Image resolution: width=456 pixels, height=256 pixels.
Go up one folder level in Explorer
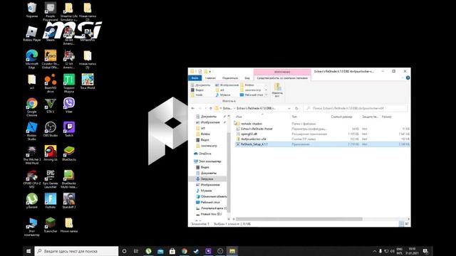click(x=211, y=108)
